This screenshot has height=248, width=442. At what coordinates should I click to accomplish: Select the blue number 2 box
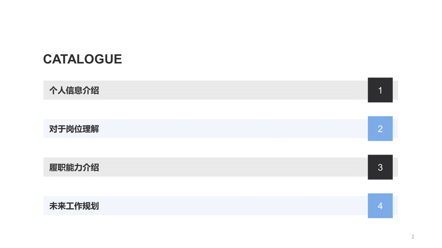tap(380, 128)
